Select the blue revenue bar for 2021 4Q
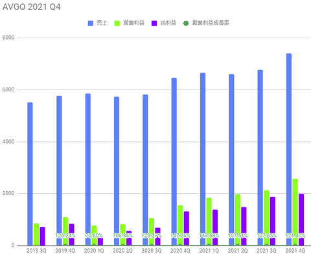This screenshot has width=311, height=256. (x=289, y=150)
